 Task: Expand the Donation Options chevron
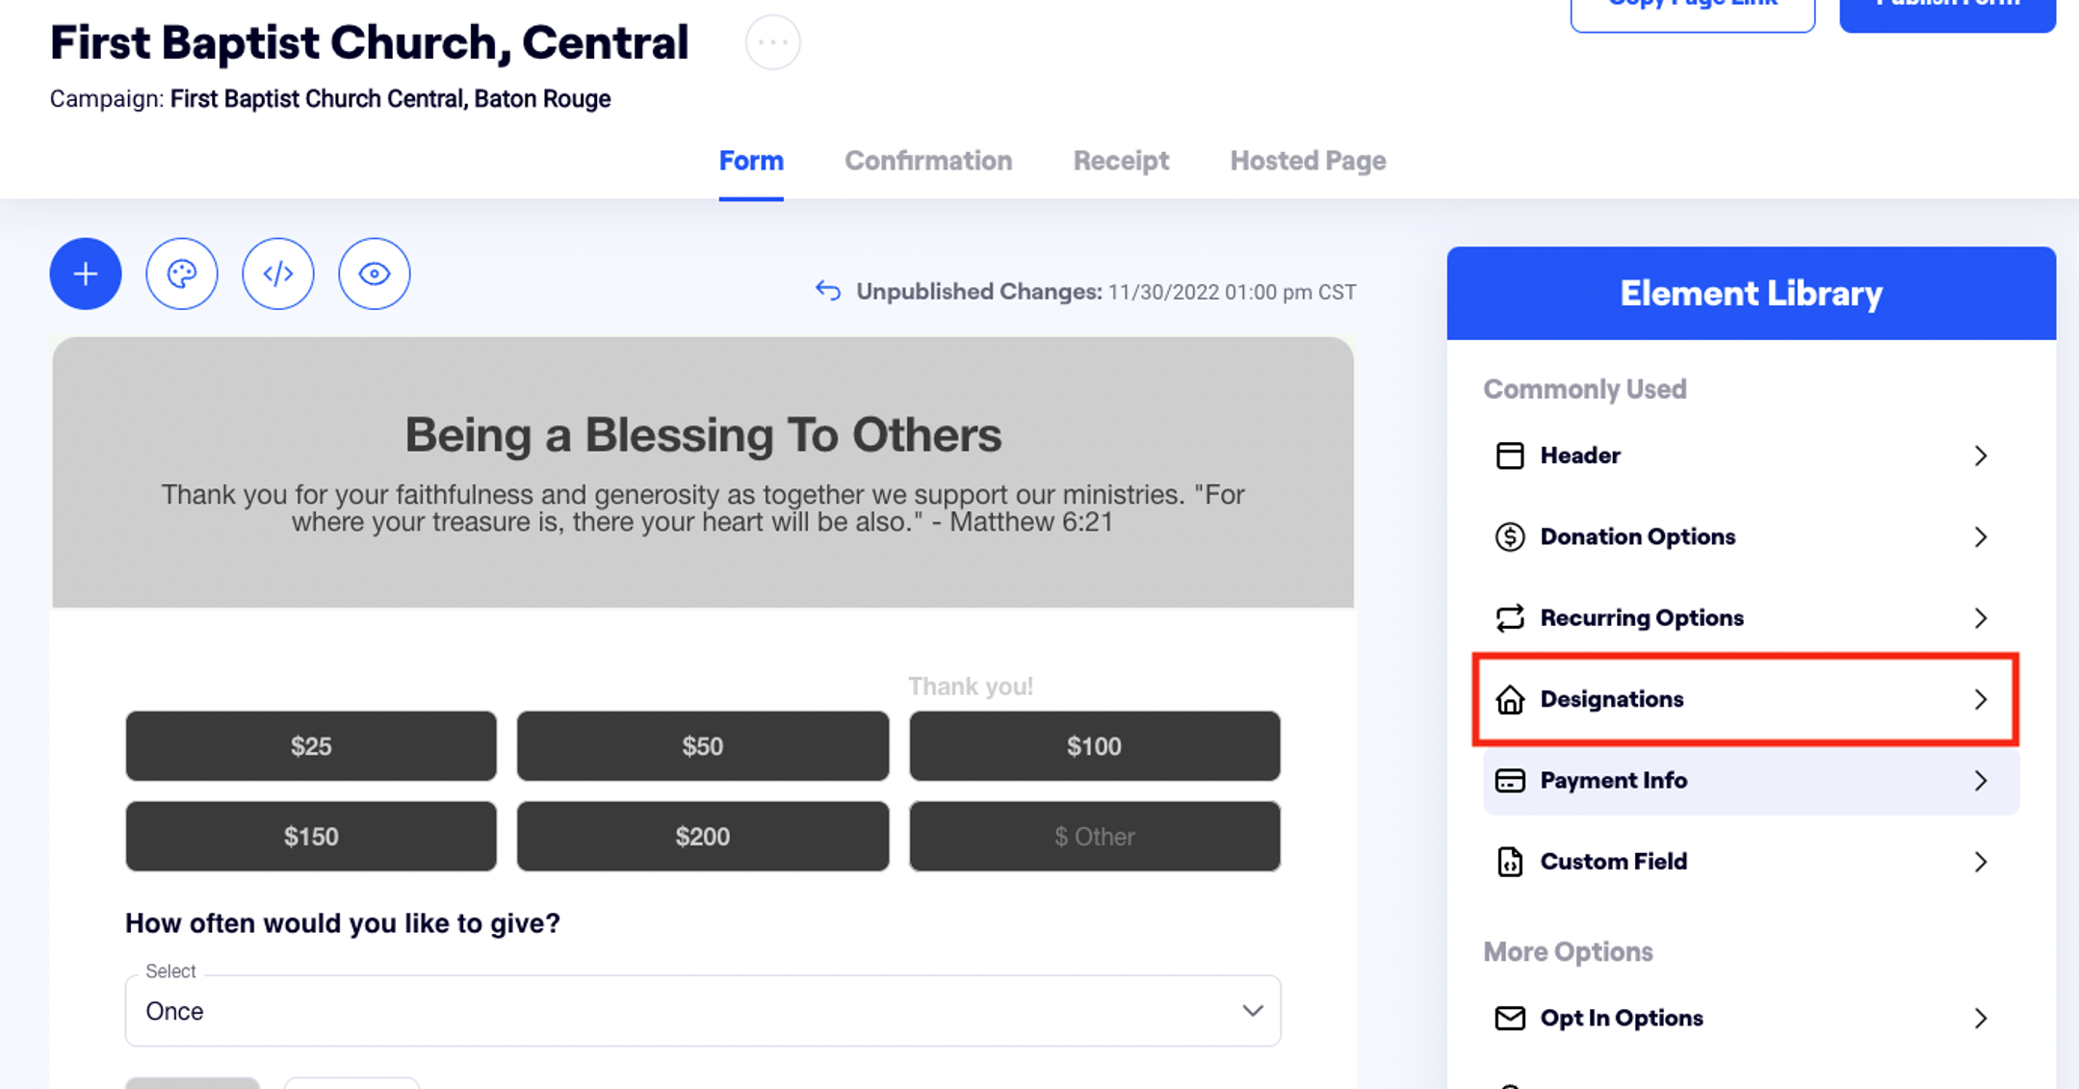pos(1981,536)
